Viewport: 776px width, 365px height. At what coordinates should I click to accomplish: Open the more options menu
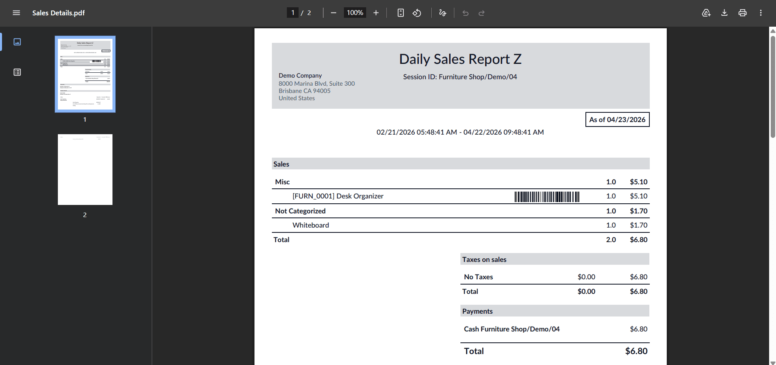(761, 13)
